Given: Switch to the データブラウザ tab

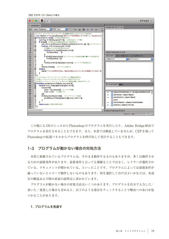Looking at the screenshot, I should point(112,85).
